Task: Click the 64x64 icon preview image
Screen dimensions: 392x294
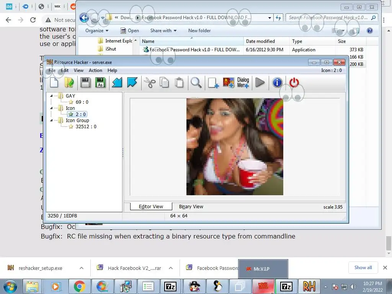Action: (x=235, y=147)
